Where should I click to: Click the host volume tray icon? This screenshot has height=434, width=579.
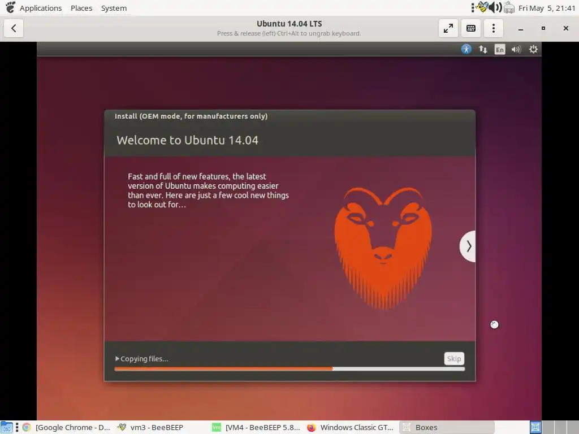[x=495, y=7]
